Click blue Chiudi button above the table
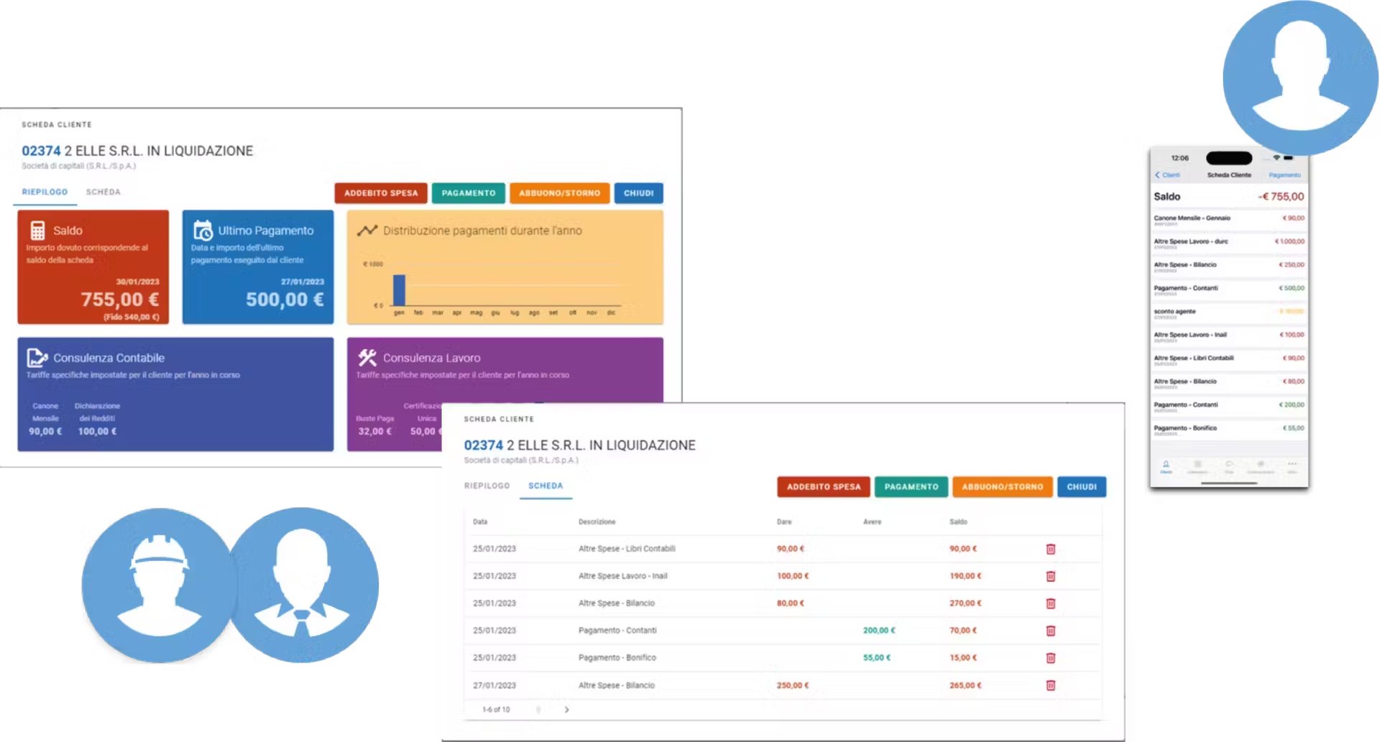This screenshot has width=1380, height=742. pos(1082,487)
